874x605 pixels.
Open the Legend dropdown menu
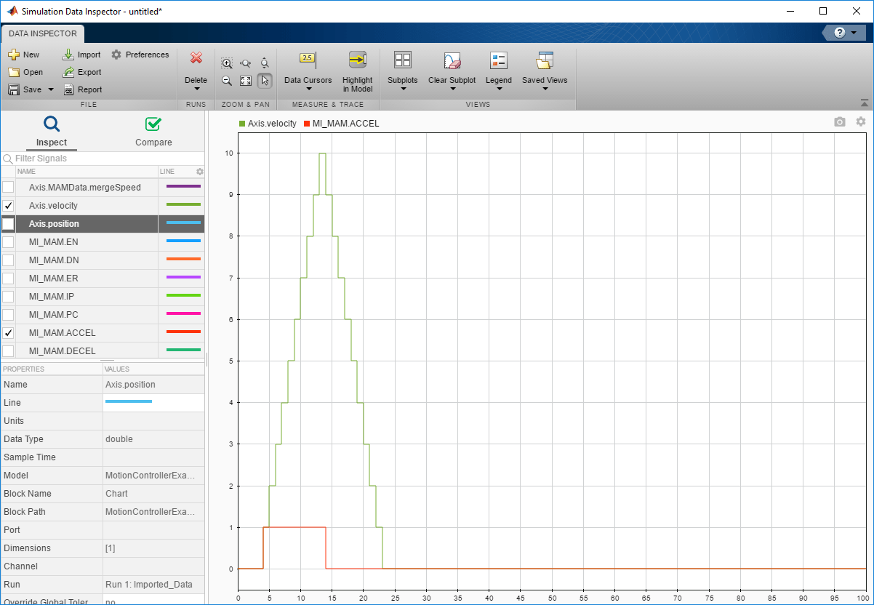pyautogui.click(x=498, y=89)
